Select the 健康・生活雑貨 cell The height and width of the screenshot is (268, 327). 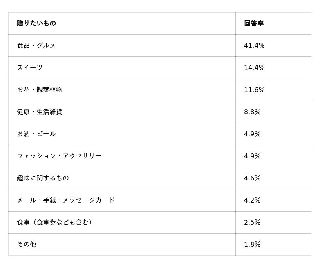click(x=40, y=112)
